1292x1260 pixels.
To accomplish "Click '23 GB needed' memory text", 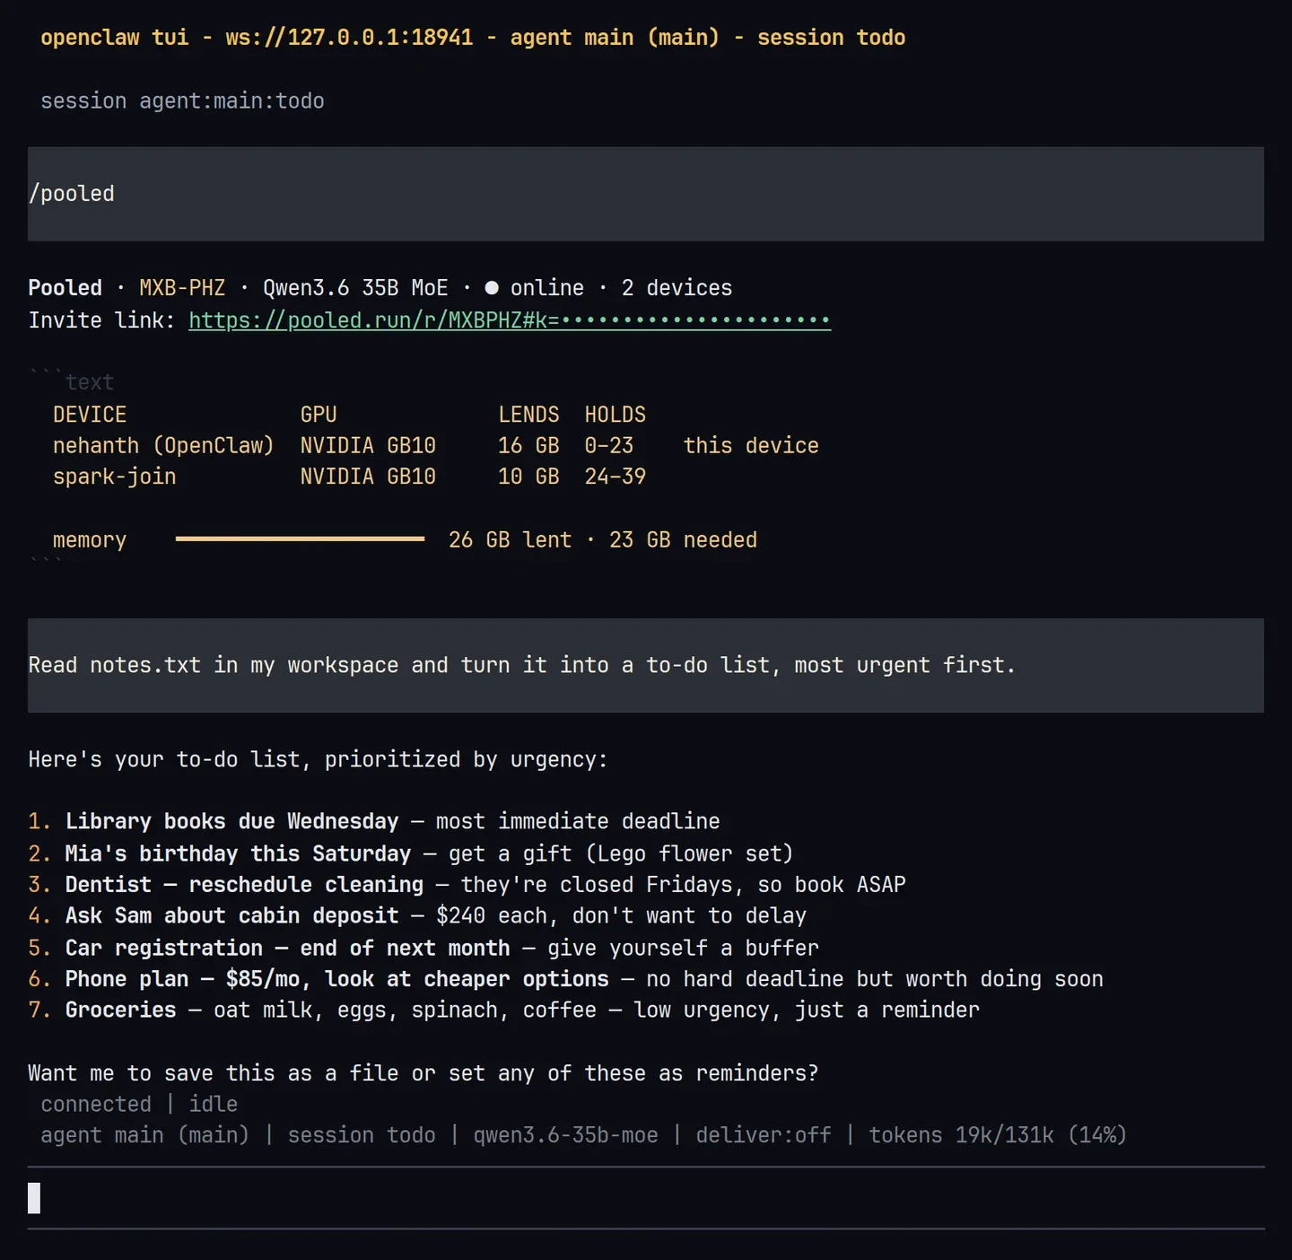I will pyautogui.click(x=683, y=540).
